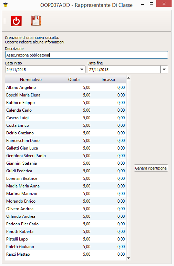The height and width of the screenshot is (266, 174).
Task: Grab the toolbar drag handle
Action: [x=4, y=21]
